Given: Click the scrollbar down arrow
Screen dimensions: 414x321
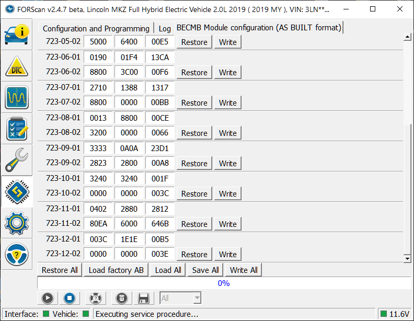Looking at the screenshot, I should (407, 258).
